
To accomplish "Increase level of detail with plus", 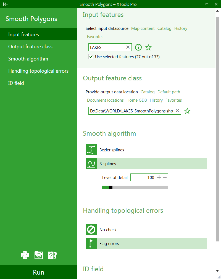I will [159, 177].
